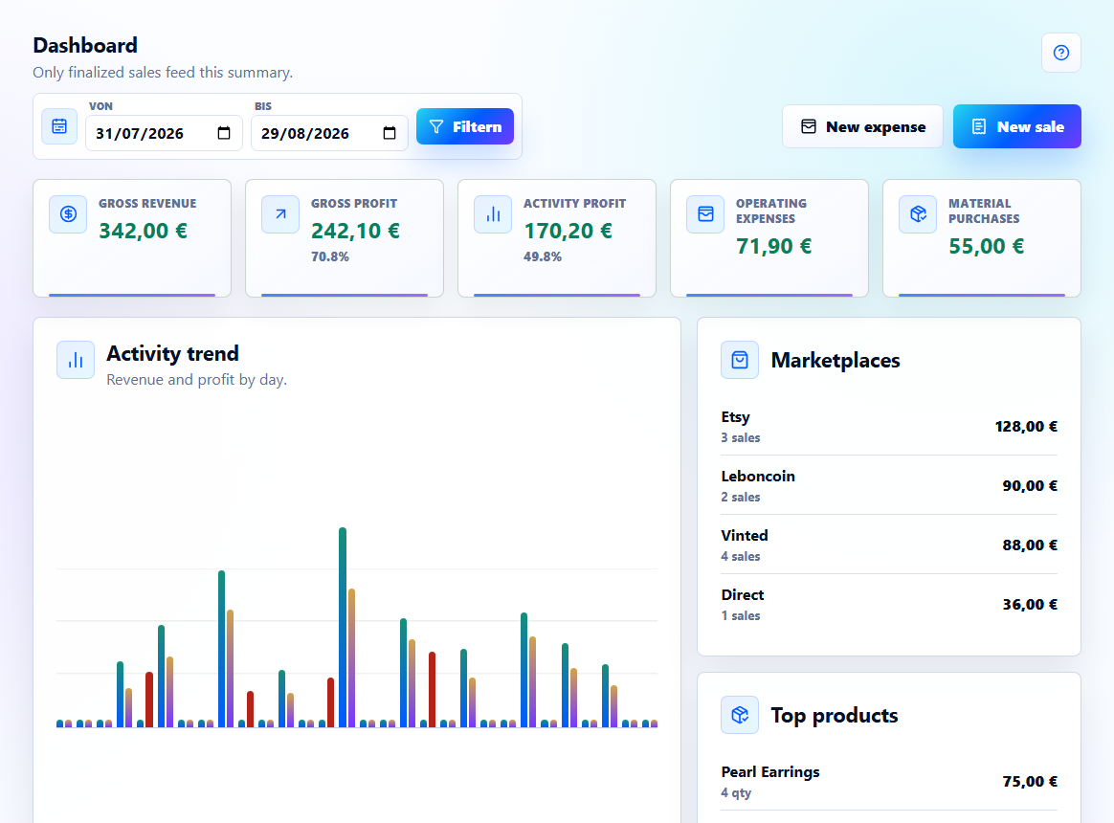The image size is (1114, 823).
Task: Click '4 qty' under Pearl Earrings
Action: tap(736, 793)
